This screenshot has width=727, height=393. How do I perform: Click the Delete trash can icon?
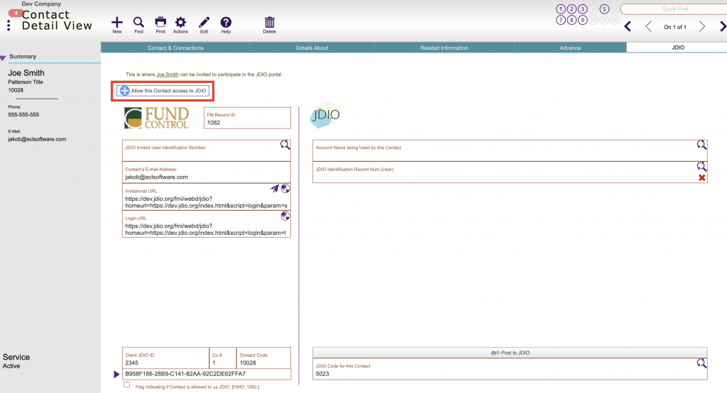point(270,23)
